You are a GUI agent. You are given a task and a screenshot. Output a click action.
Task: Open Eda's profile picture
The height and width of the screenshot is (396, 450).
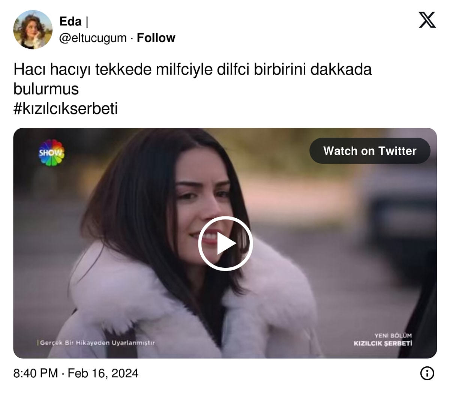(33, 30)
